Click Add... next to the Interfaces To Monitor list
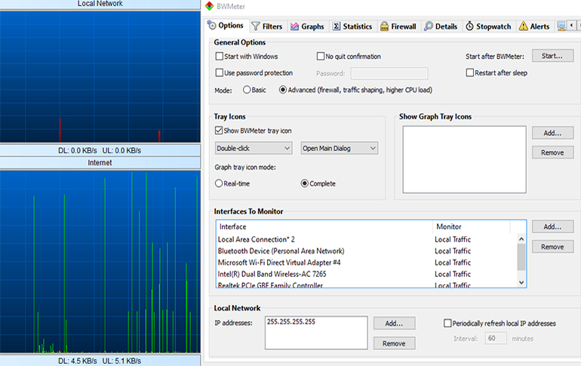The height and width of the screenshot is (366, 581). pyautogui.click(x=552, y=226)
